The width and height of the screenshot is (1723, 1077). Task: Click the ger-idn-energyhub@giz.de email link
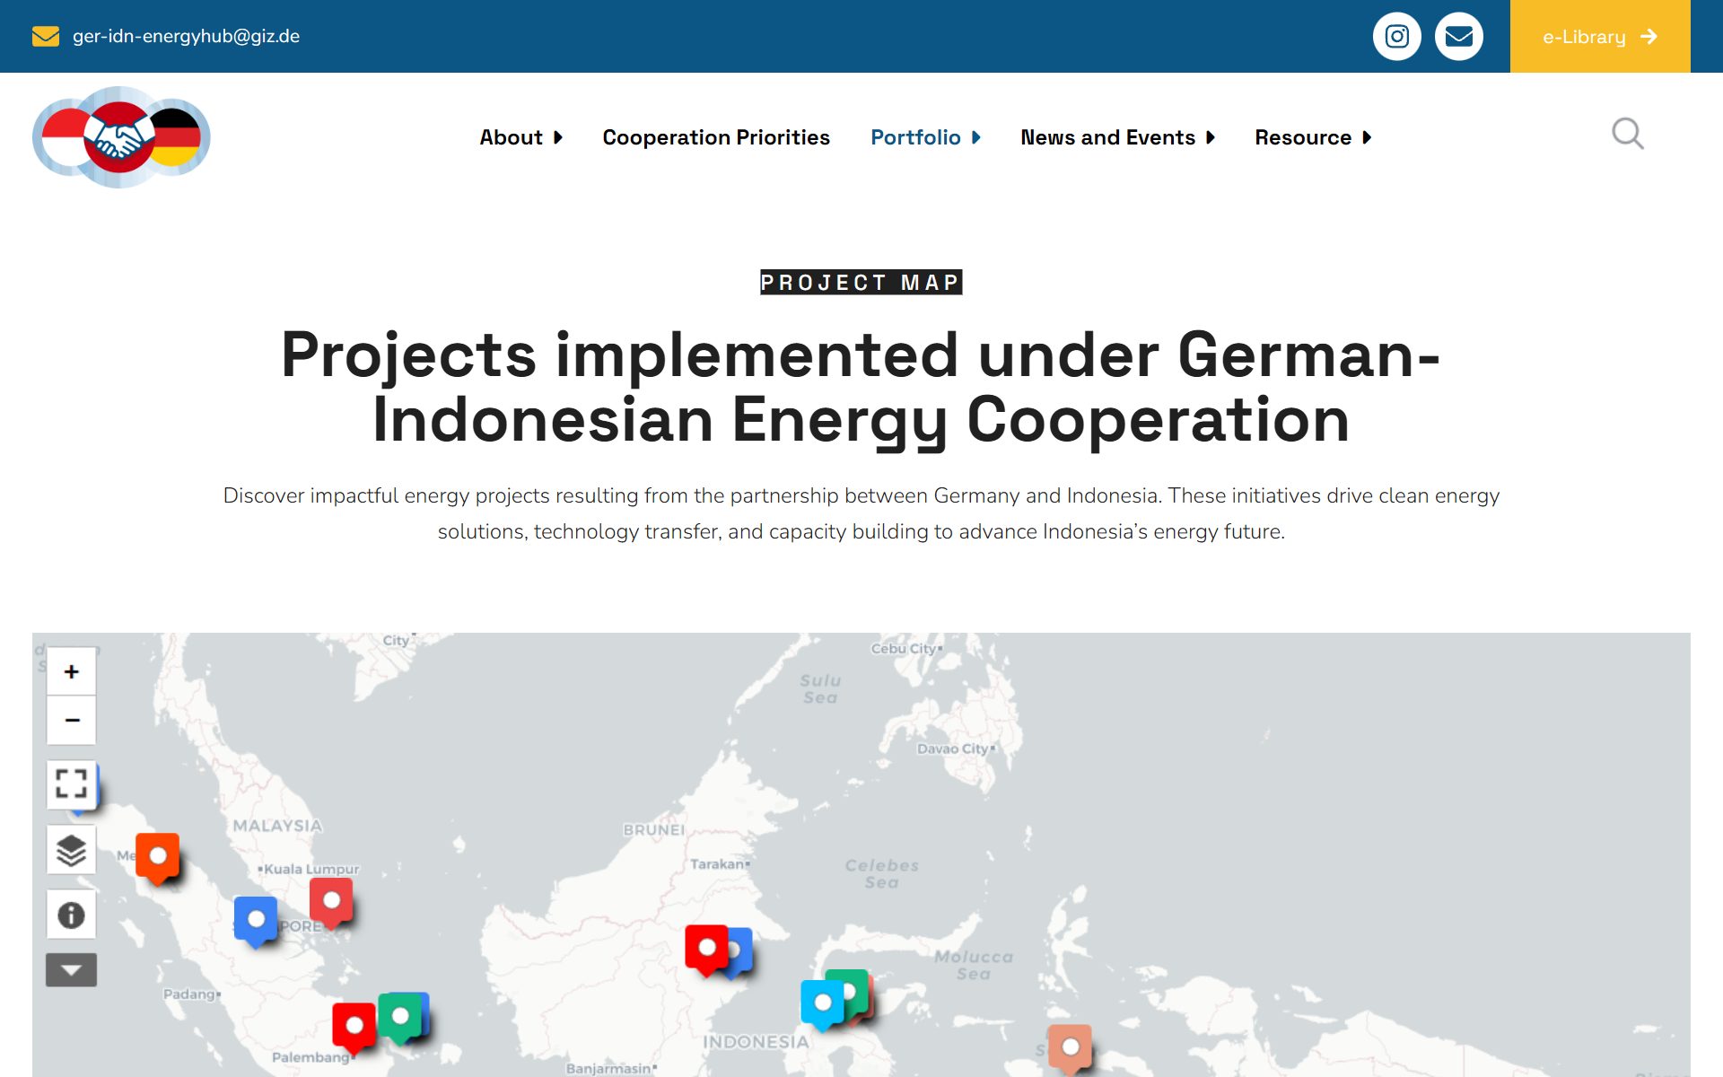(x=186, y=36)
